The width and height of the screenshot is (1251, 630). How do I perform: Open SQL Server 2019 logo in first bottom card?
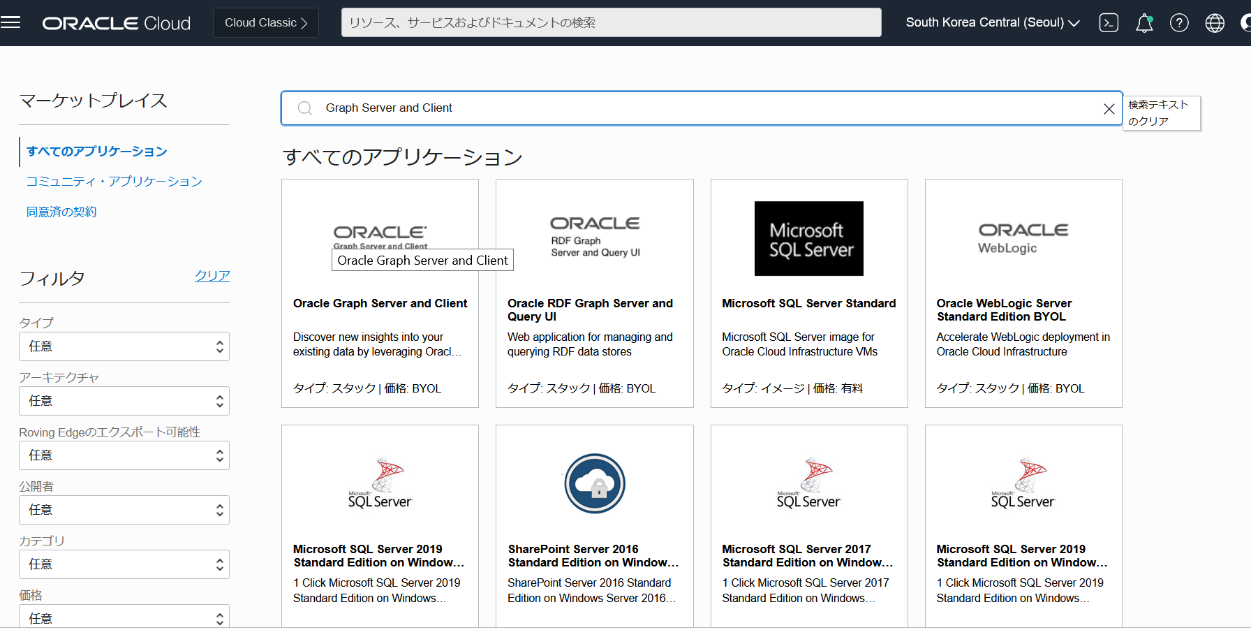click(380, 483)
